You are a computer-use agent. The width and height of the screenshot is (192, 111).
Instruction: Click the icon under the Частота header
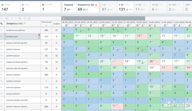[x=46, y=25]
